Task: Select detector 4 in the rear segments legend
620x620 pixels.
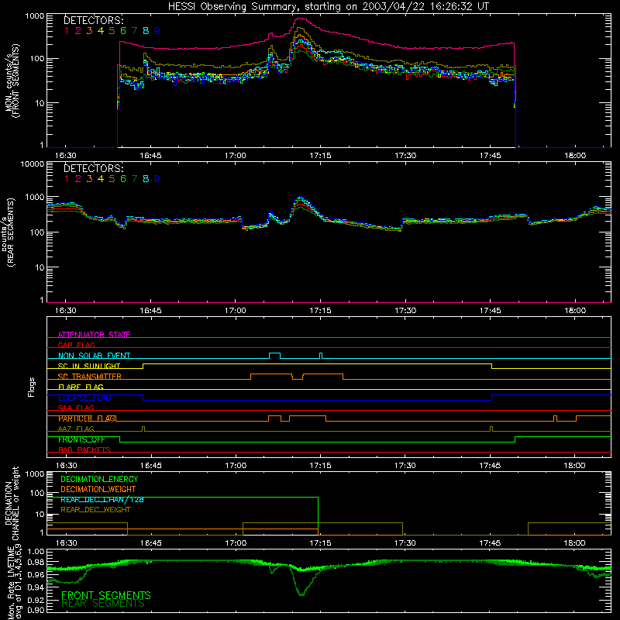Action: click(101, 179)
